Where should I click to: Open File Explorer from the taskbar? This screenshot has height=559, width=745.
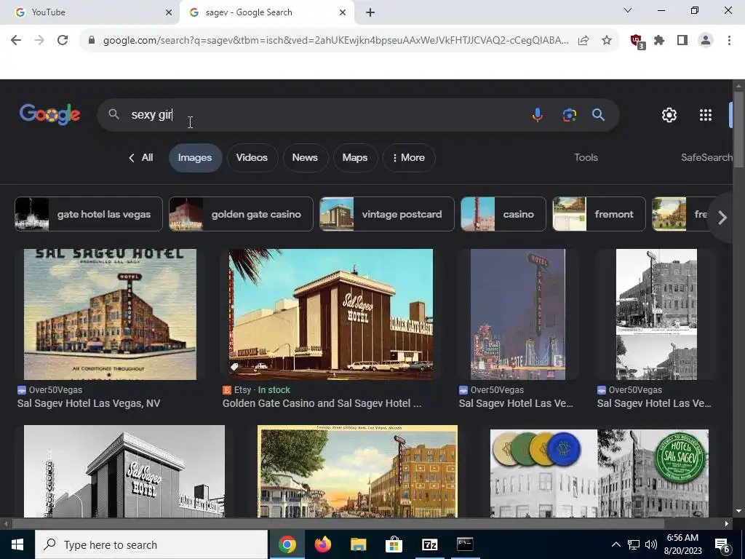pos(358,544)
